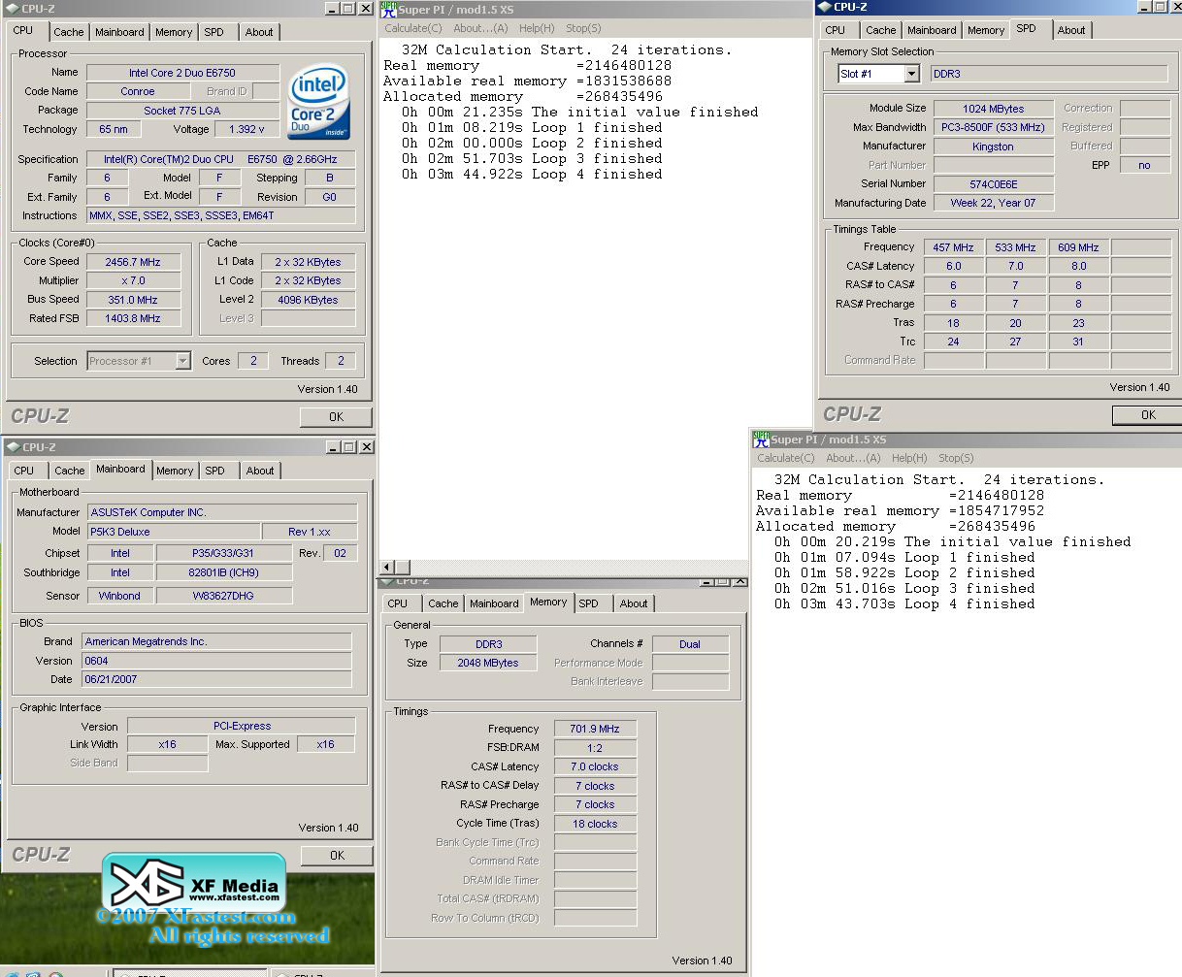Open the SPD tab in the processor info window
Viewport: 1182px width, 977px height.
pos(213,32)
